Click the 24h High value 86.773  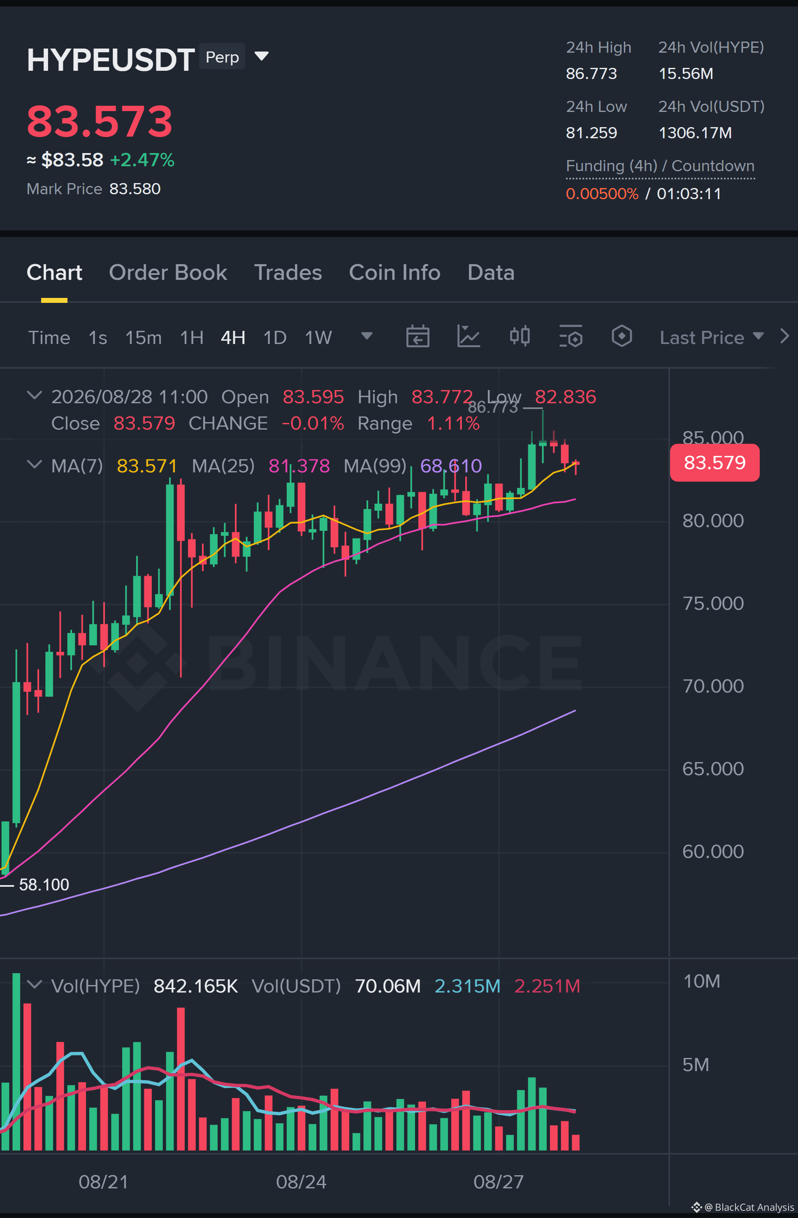click(592, 74)
